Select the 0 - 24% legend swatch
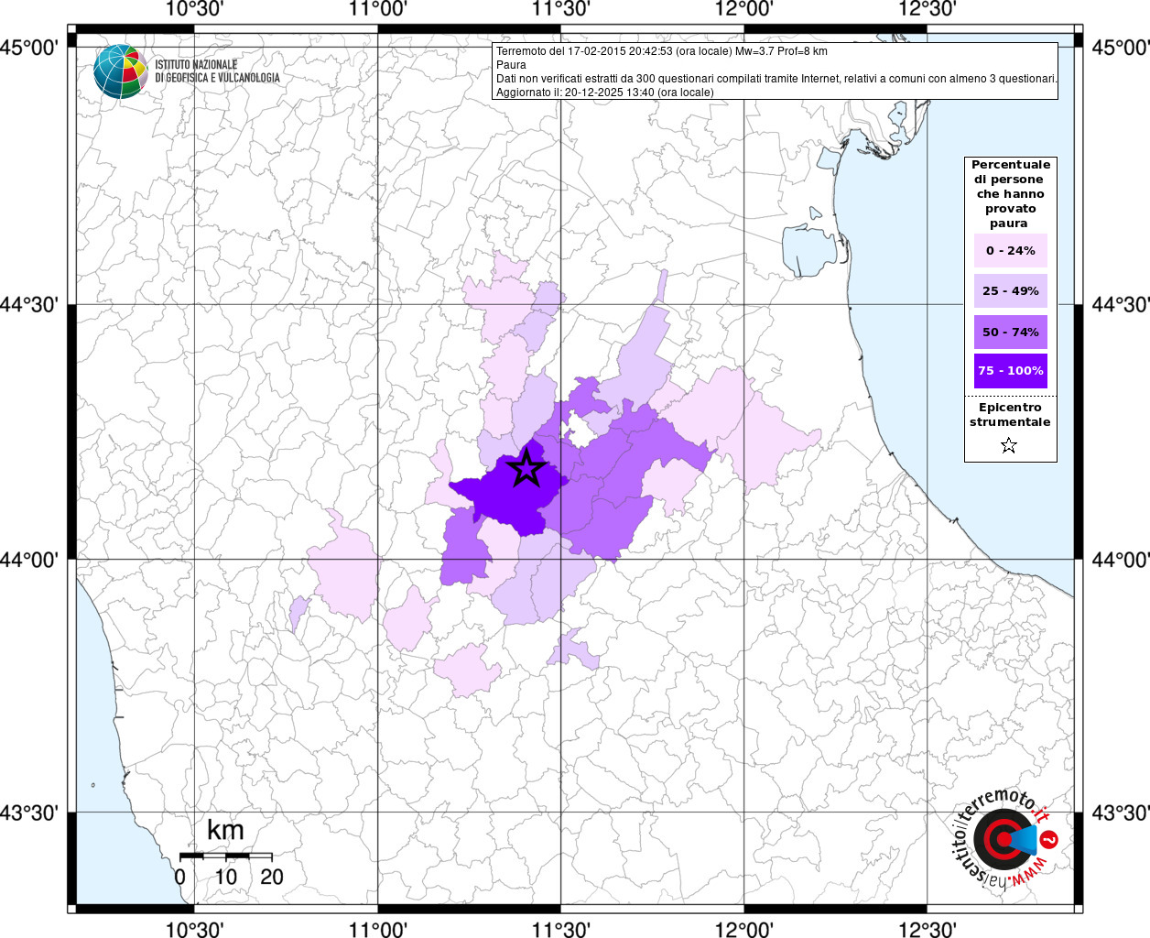This screenshot has height=938, width=1150. 1010,251
